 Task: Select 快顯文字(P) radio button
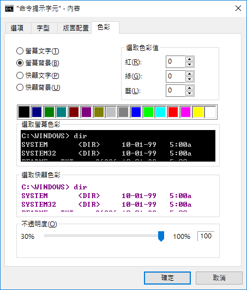pyautogui.click(x=38, y=76)
